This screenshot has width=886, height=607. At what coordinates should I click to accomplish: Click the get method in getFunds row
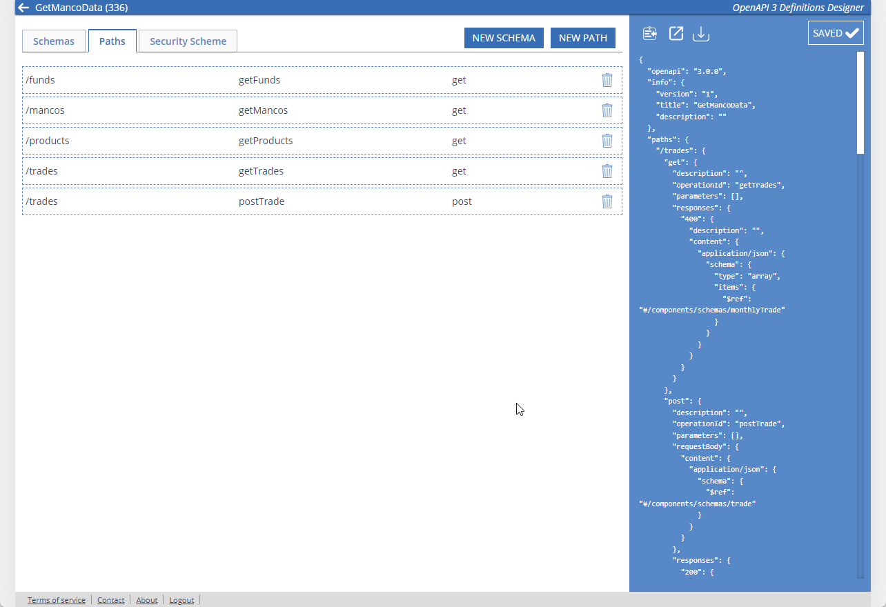459,80
